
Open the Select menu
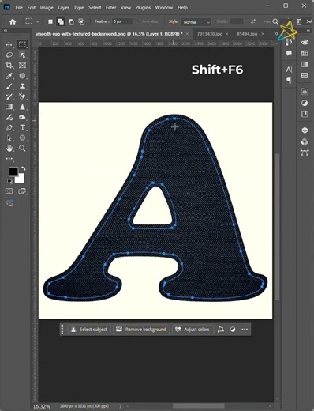point(95,8)
